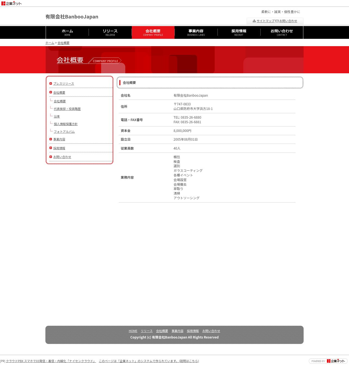Click the 会社概要 section heading in content
The image size is (349, 367).
[x=129, y=83]
